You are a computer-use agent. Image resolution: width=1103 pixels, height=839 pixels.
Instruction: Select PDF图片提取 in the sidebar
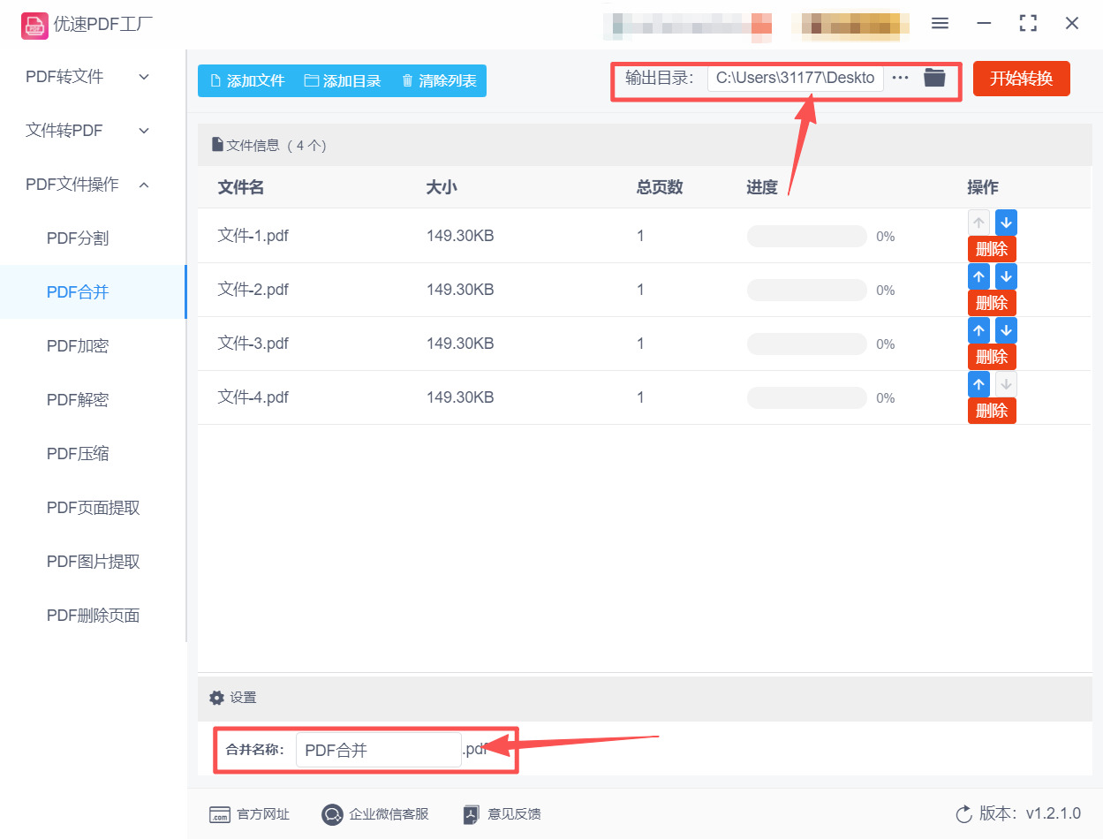[93, 562]
